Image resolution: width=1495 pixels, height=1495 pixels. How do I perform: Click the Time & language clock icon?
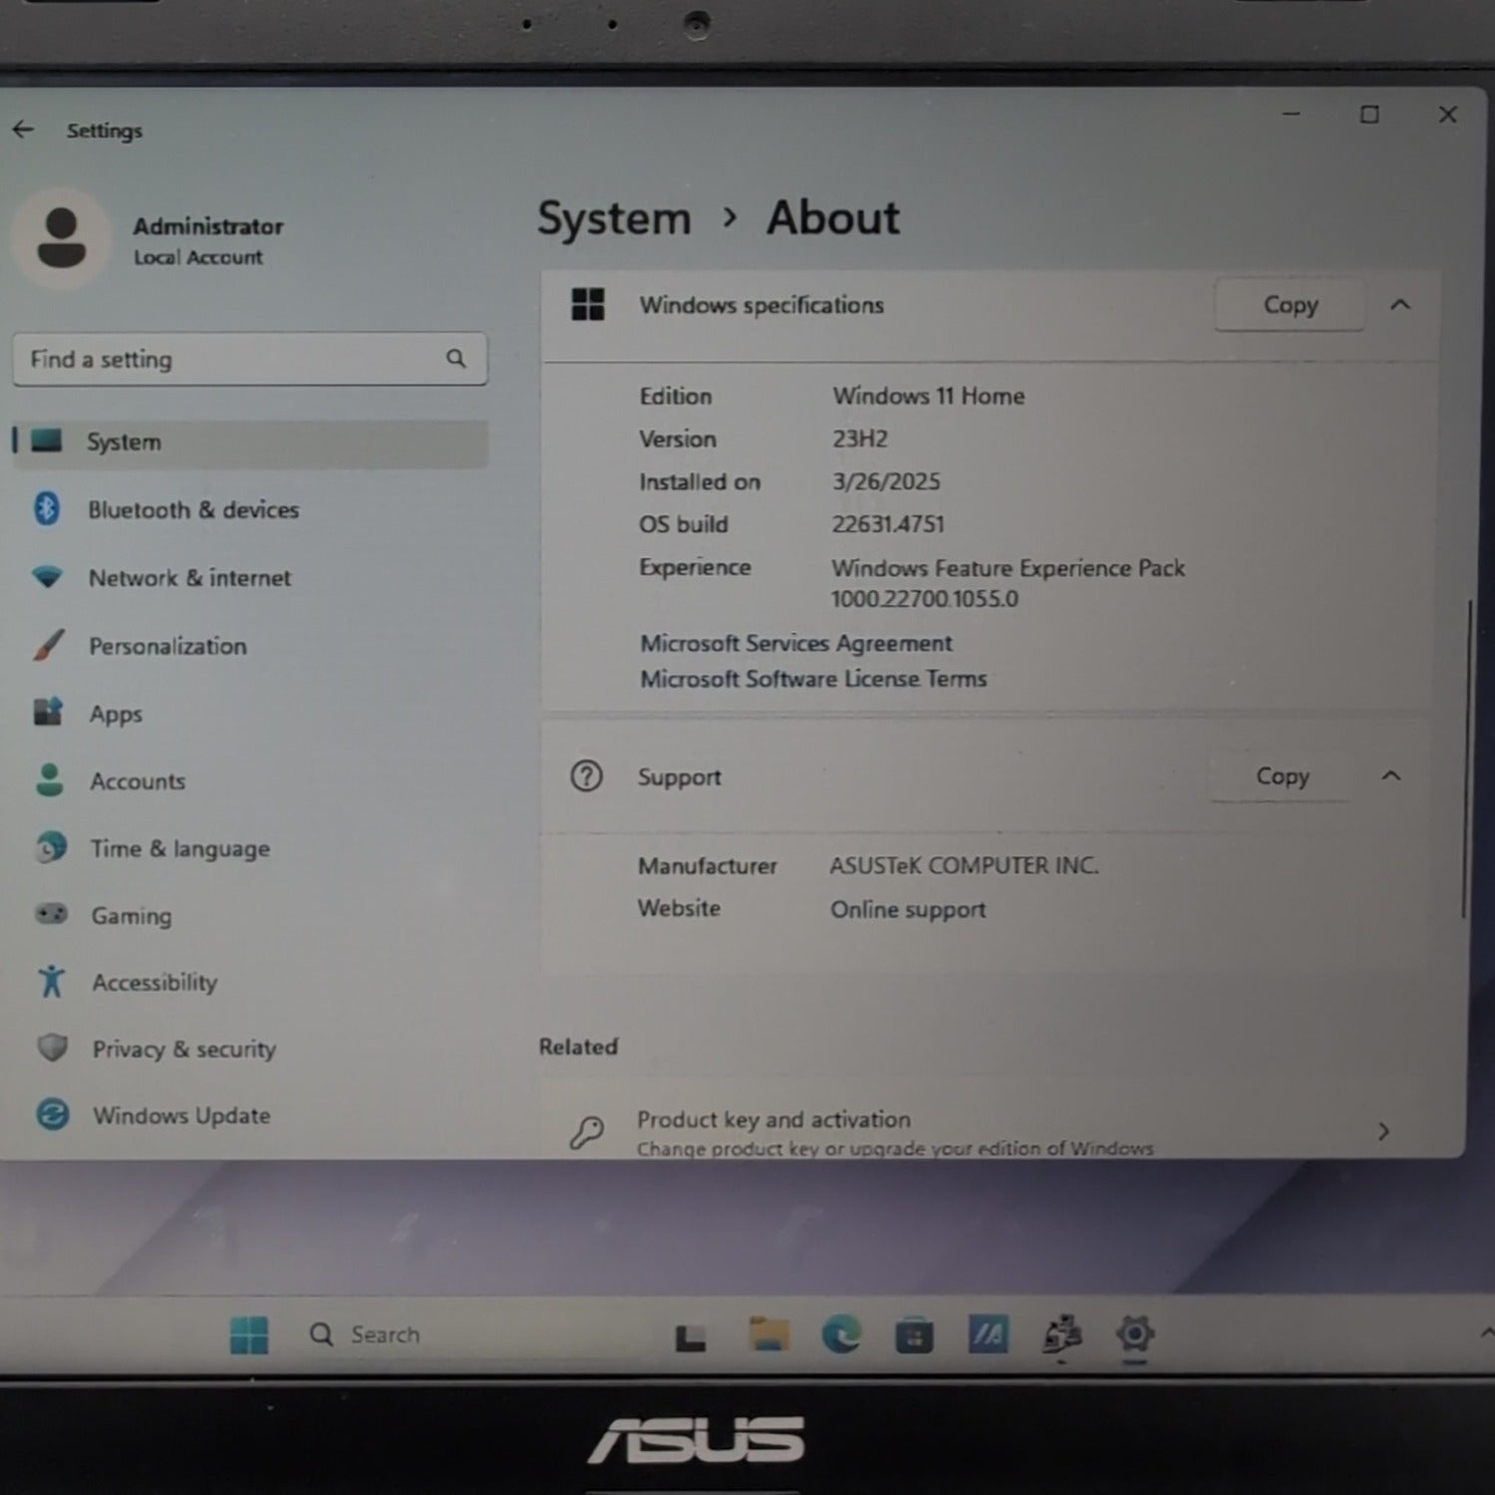(x=51, y=848)
